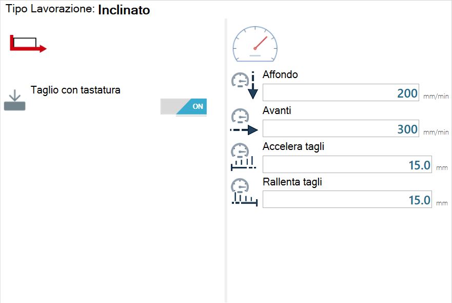This screenshot has width=452, height=303.
Task: Turn off the Taglio con tastatura switch
Action: click(184, 106)
